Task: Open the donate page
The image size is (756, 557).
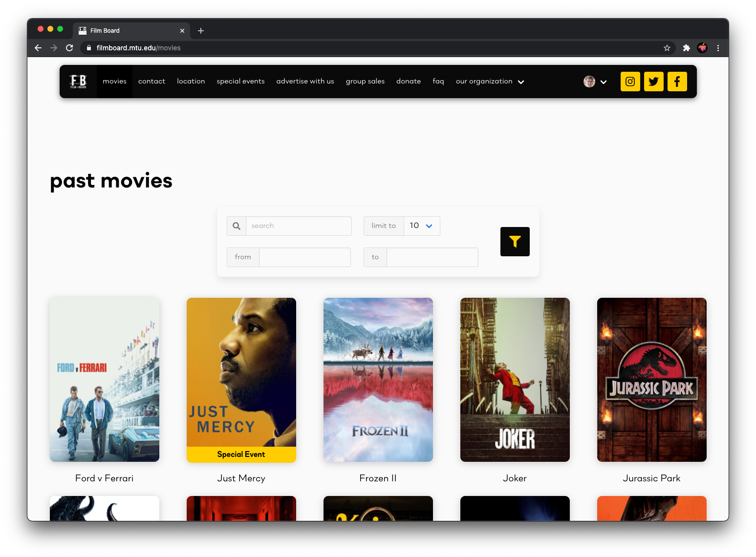Action: coord(409,81)
